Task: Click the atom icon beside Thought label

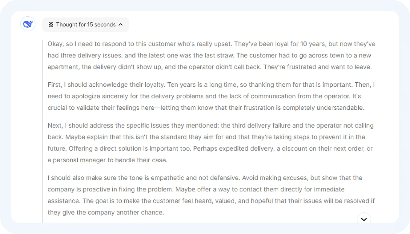Action: tap(51, 25)
